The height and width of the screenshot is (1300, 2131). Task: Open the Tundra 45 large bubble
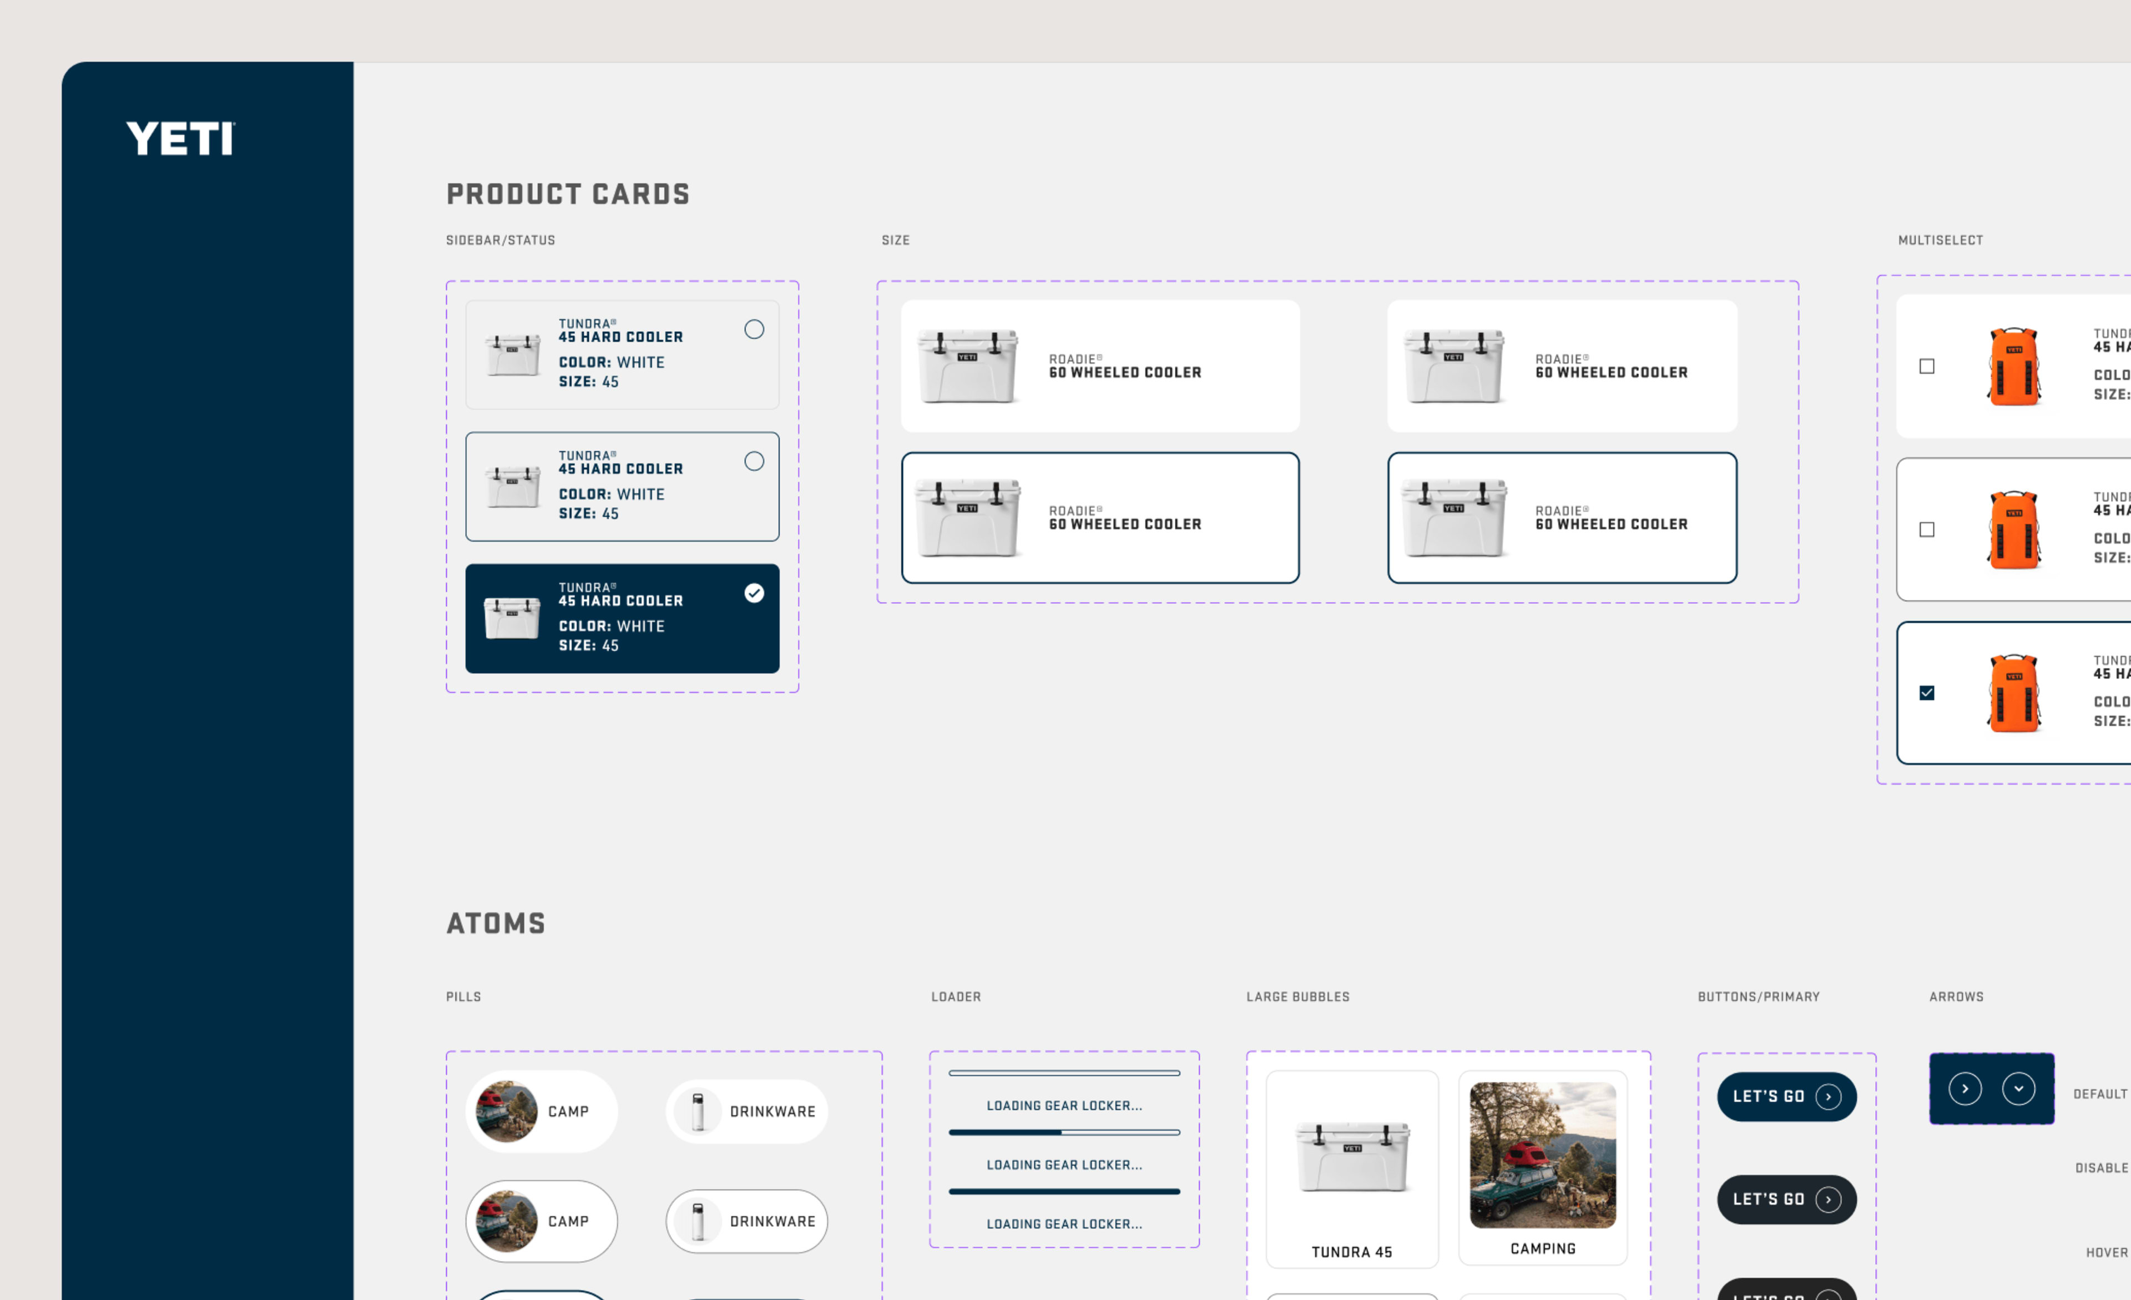pos(1352,1170)
